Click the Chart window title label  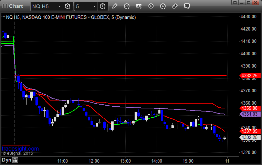pos(16,6)
